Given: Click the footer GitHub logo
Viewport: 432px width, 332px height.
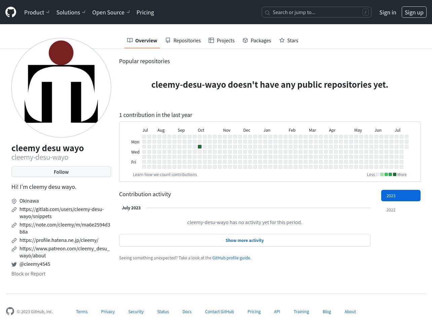Looking at the screenshot, I should pyautogui.click(x=10, y=311).
